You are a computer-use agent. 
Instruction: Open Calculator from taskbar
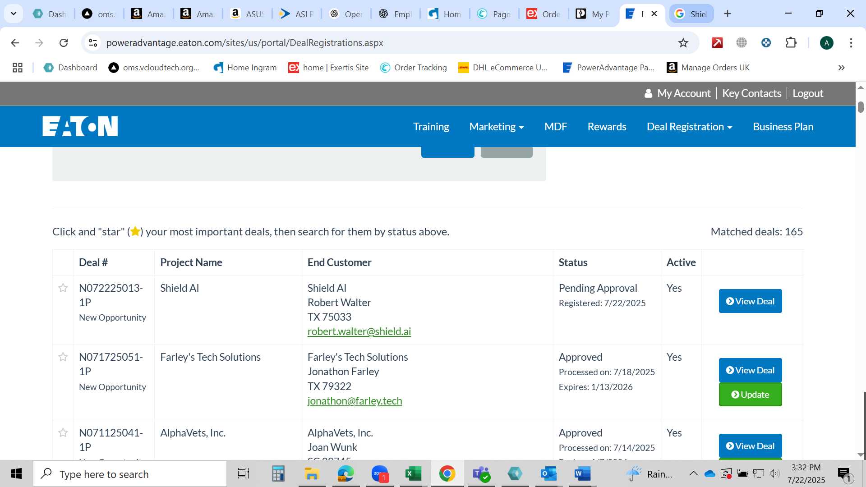pyautogui.click(x=278, y=474)
